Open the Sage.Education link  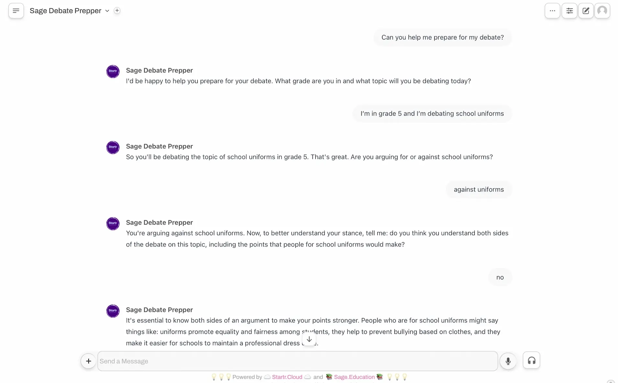(x=354, y=377)
